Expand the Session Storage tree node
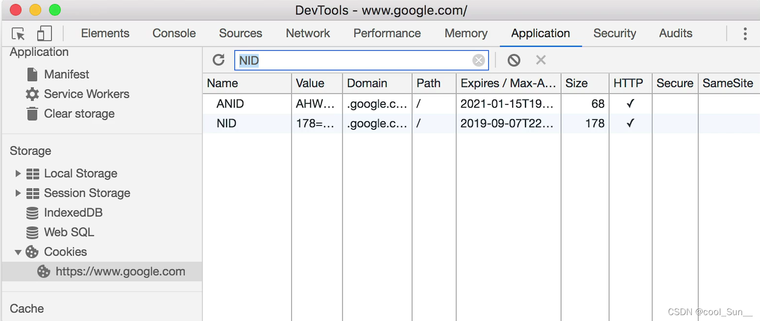This screenshot has width=760, height=321. tap(18, 193)
